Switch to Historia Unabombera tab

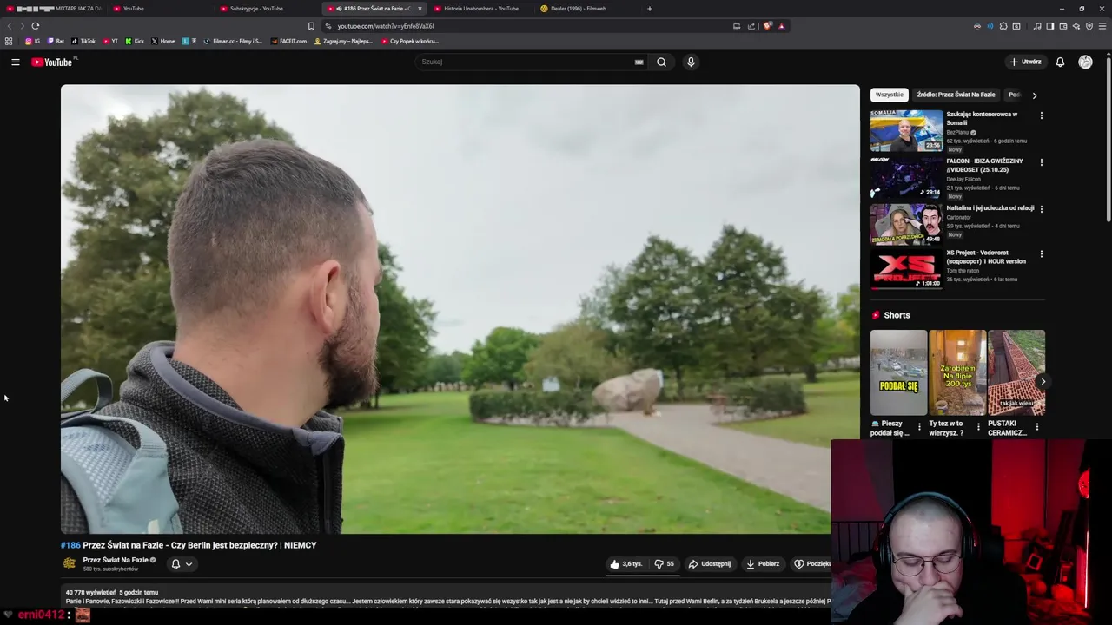point(480,9)
